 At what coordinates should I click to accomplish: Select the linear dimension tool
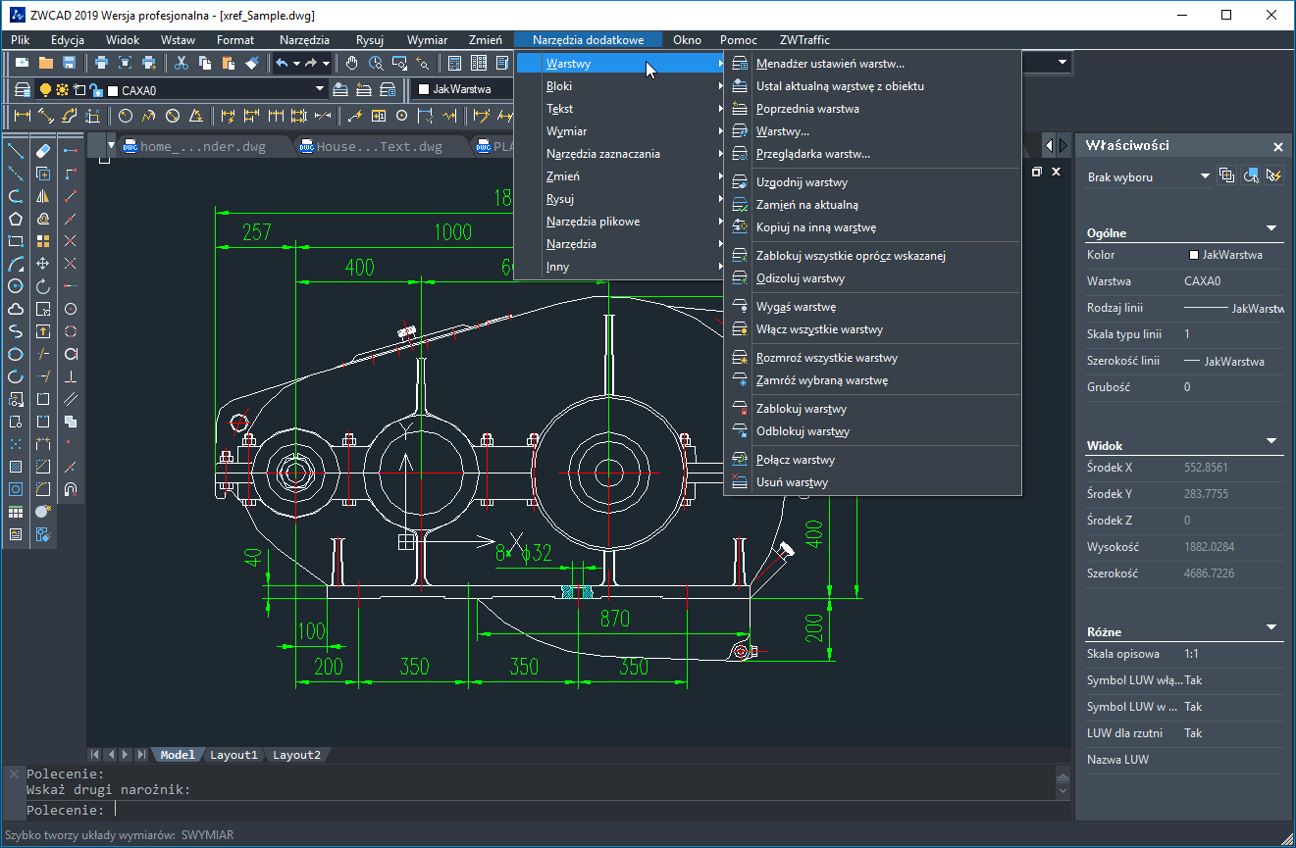coord(25,115)
